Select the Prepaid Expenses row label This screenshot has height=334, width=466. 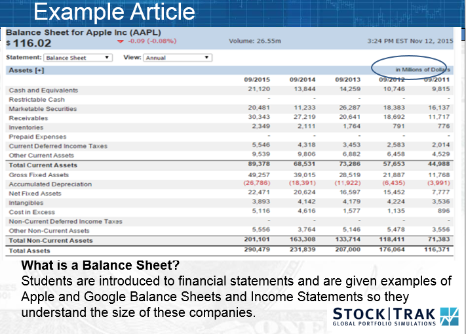(38, 136)
